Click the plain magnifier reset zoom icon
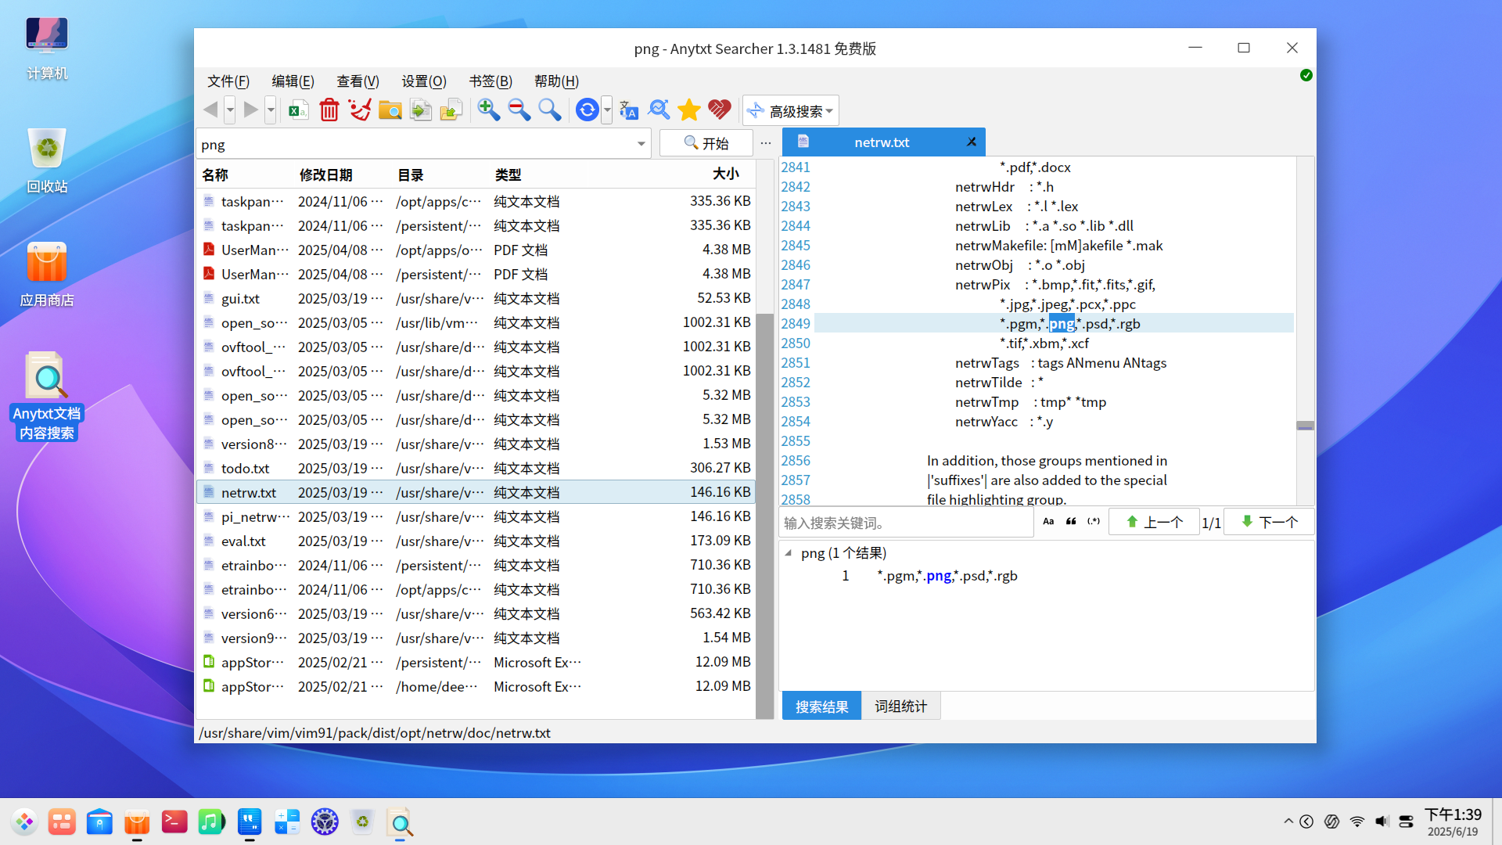 (550, 110)
